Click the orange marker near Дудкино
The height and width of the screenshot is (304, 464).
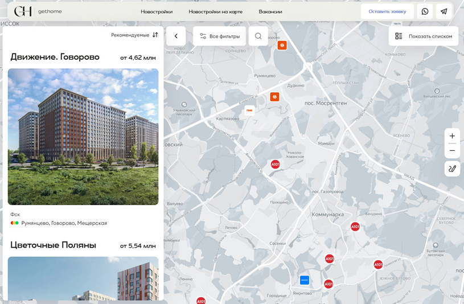pyautogui.click(x=274, y=97)
